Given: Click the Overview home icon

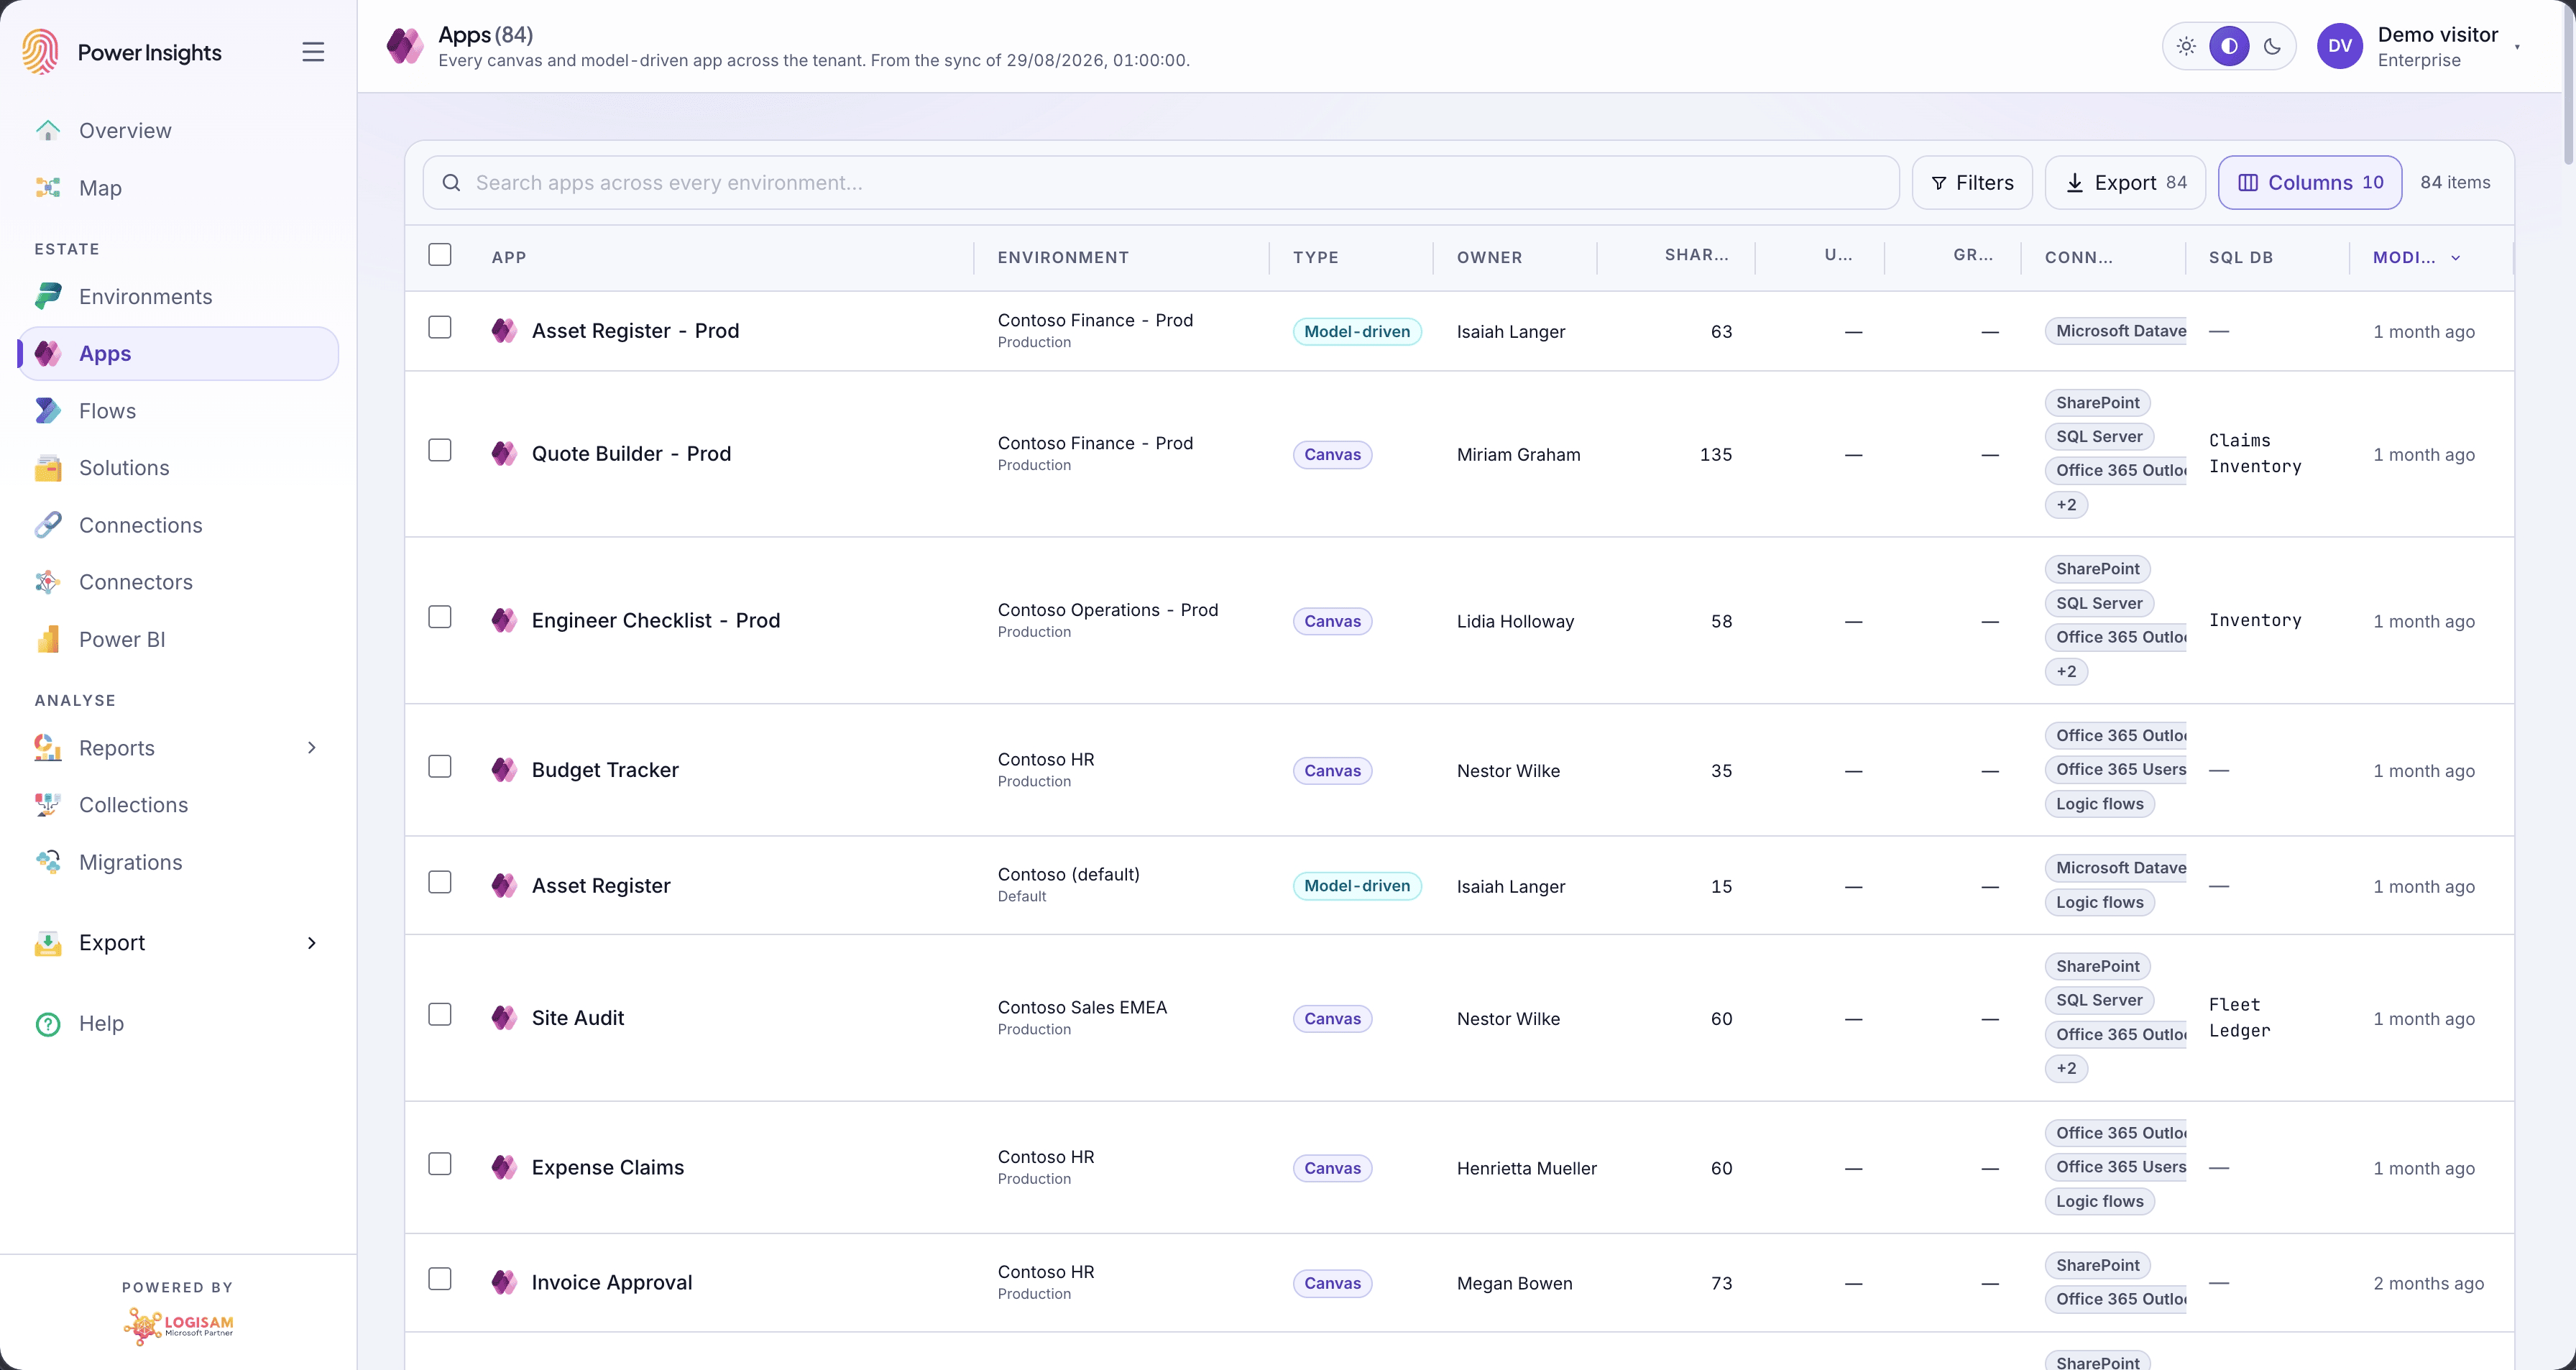Looking at the screenshot, I should [48, 130].
